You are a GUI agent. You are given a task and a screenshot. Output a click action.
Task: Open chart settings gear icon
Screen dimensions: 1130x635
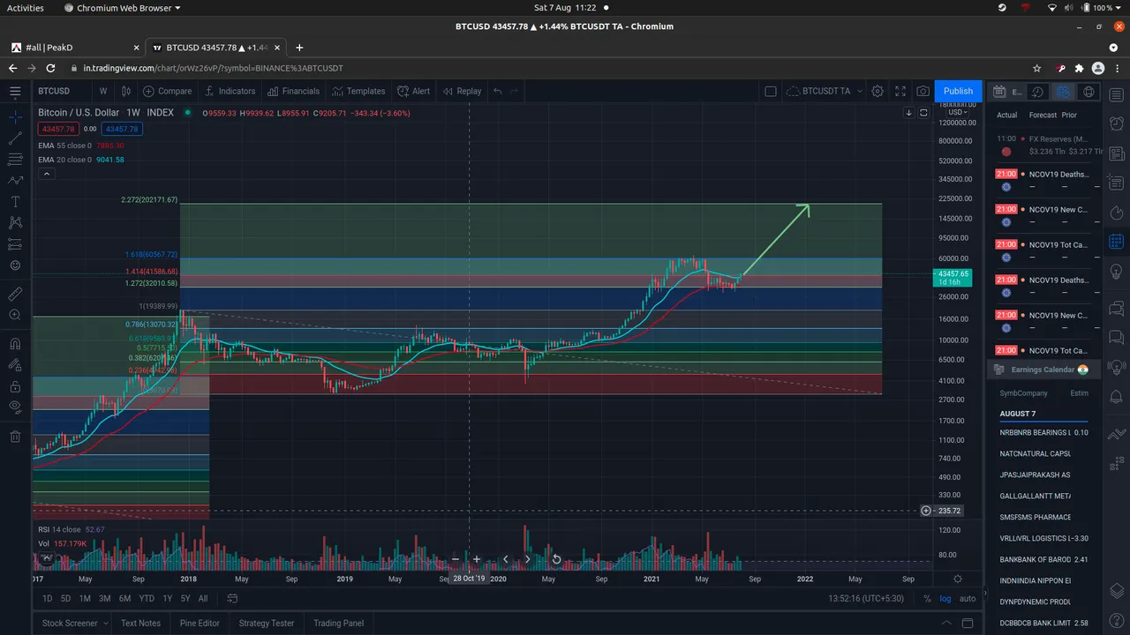coord(878,91)
